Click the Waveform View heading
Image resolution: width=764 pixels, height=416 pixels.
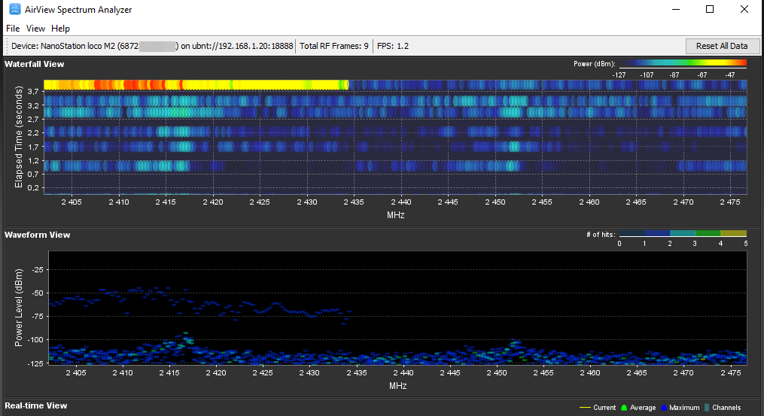(x=38, y=235)
